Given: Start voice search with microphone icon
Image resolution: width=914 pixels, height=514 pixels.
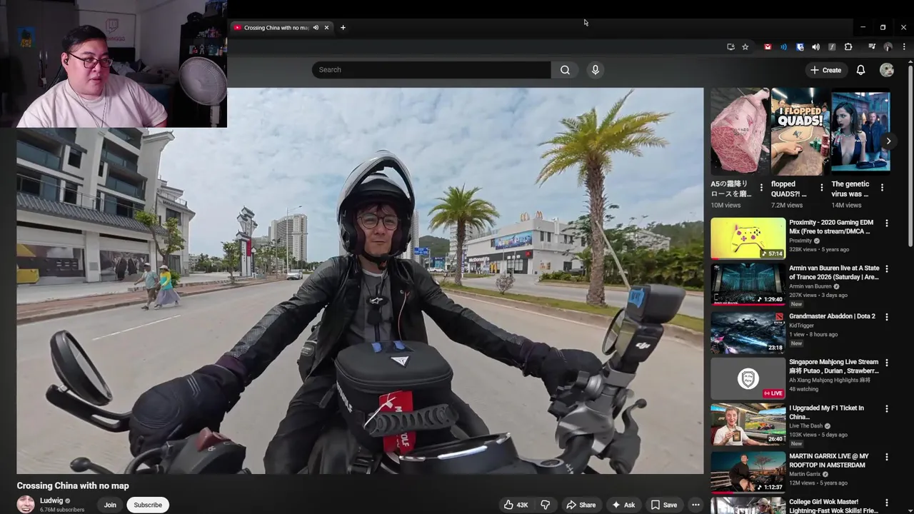Looking at the screenshot, I should tap(596, 70).
